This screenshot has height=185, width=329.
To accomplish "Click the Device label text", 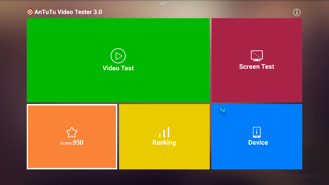I will point(258,143).
